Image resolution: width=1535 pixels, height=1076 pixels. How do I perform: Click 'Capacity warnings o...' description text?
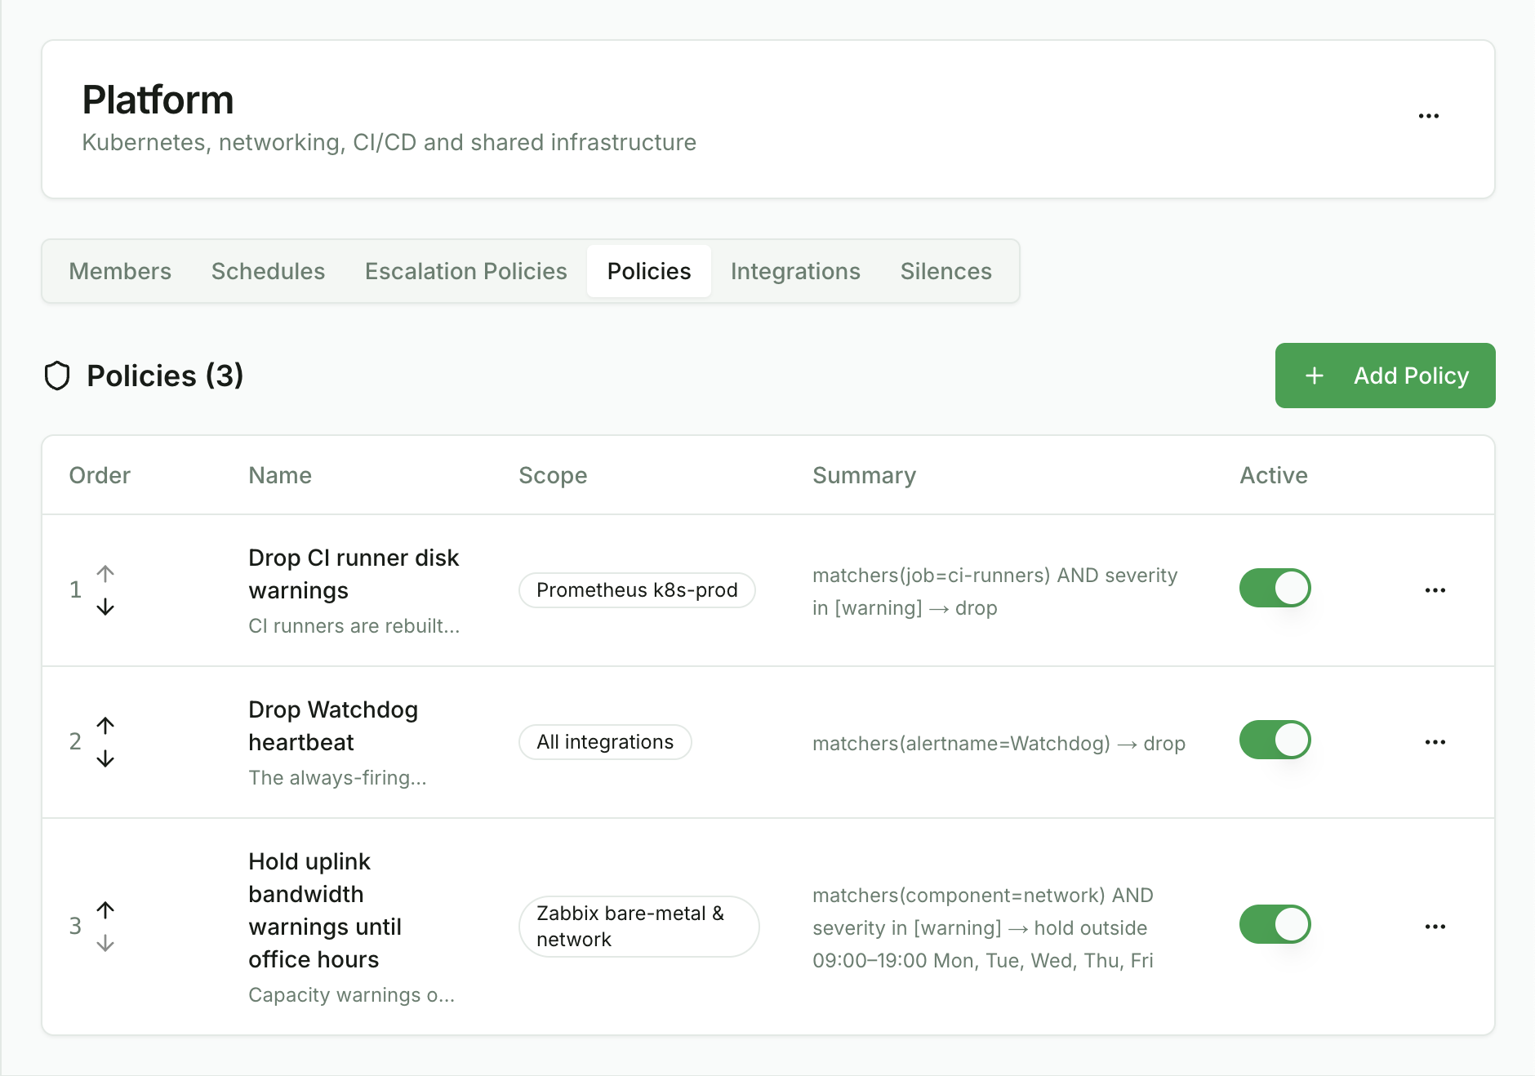point(352,995)
